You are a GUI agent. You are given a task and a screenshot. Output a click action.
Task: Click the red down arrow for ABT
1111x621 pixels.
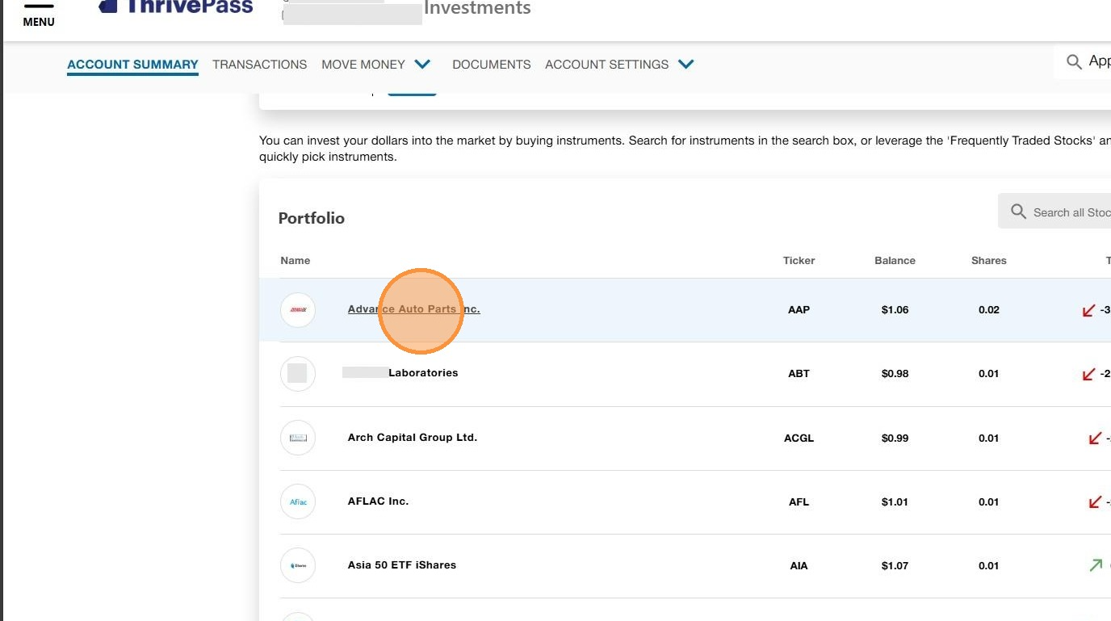click(1088, 374)
